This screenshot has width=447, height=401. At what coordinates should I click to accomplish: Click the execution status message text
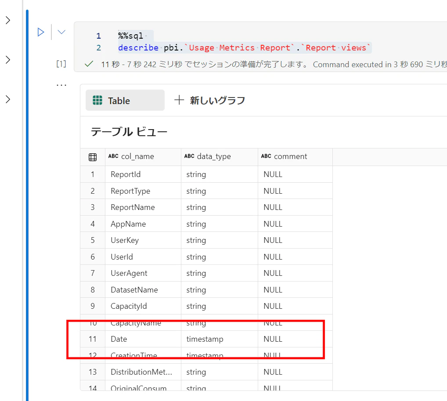tap(274, 64)
